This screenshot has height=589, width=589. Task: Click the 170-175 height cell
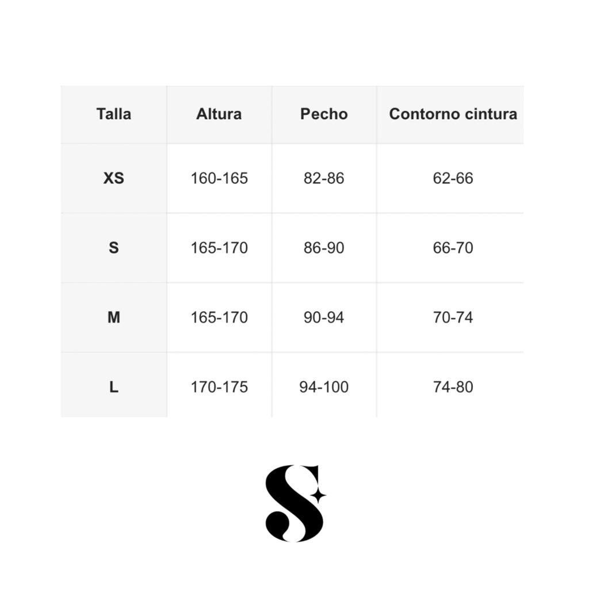click(219, 387)
